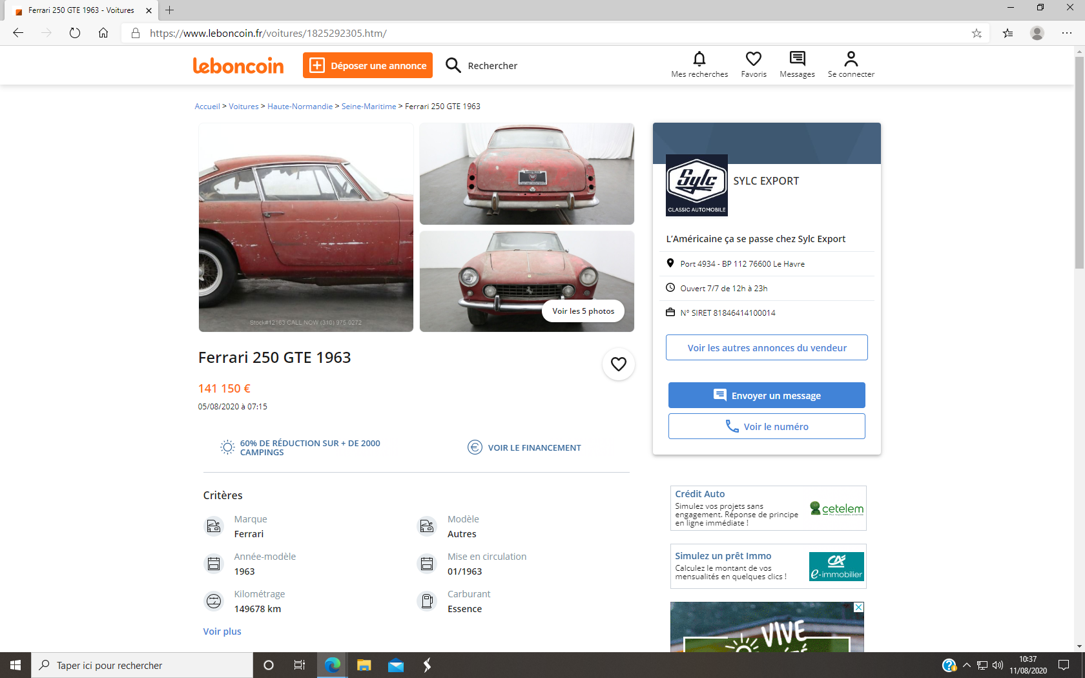1085x678 pixels.
Task: Go to Voitures breadcrumb
Action: tap(243, 107)
